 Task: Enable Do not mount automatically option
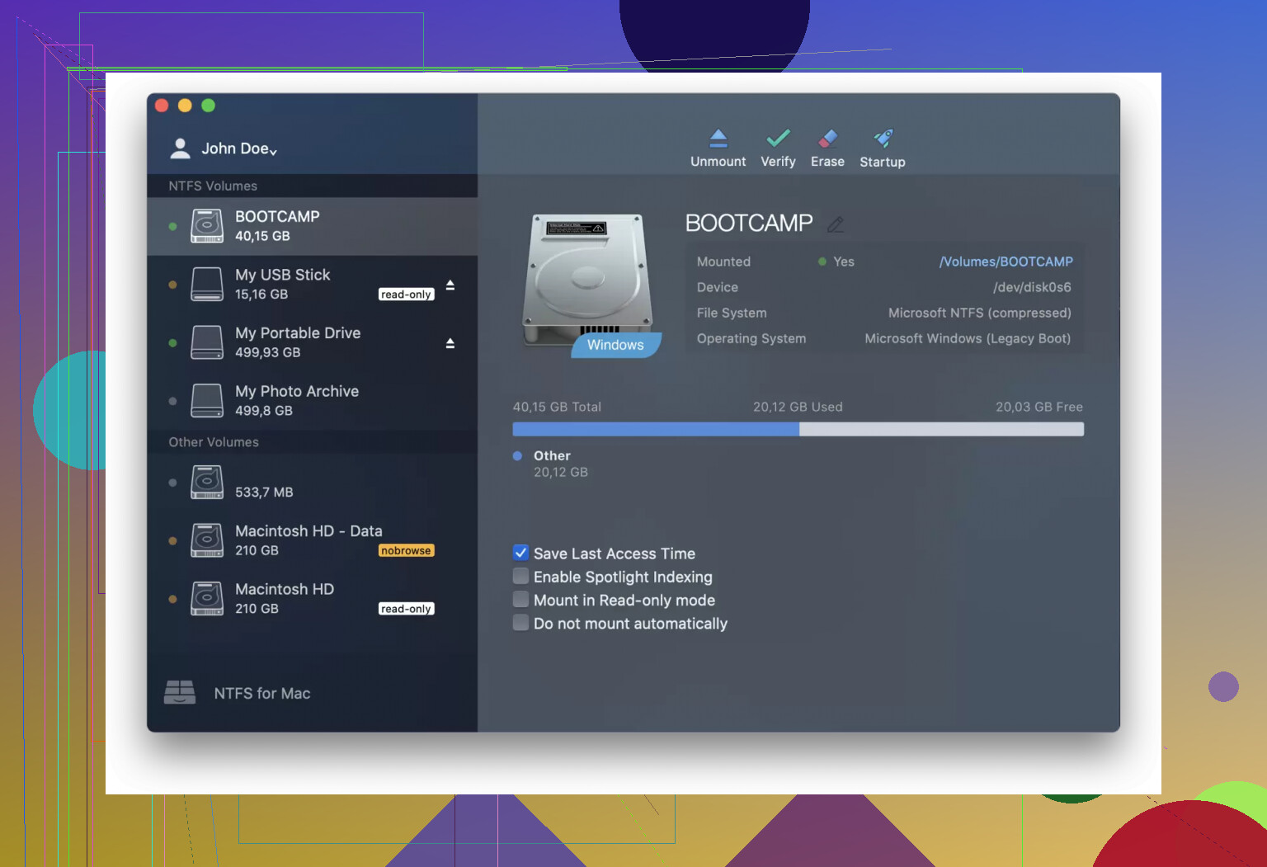coord(521,623)
